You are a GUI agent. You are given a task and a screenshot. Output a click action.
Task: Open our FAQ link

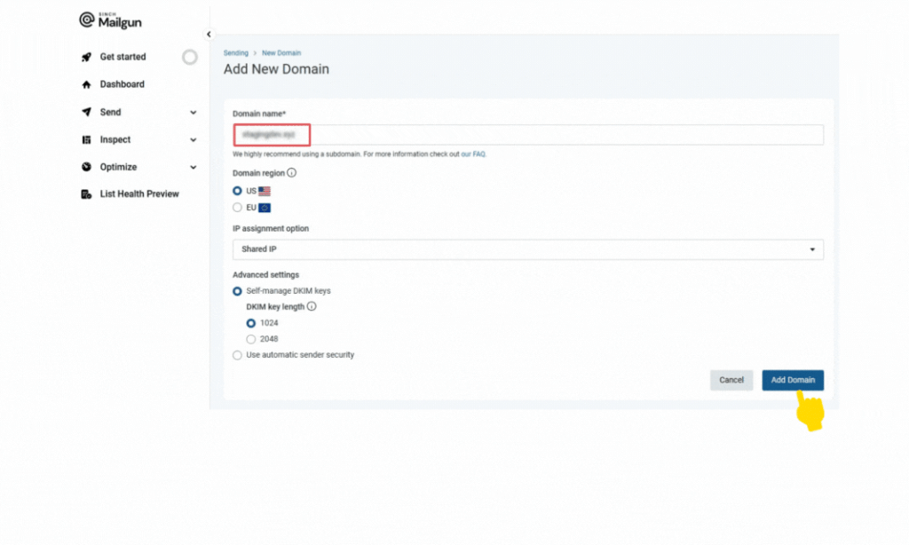(x=471, y=154)
